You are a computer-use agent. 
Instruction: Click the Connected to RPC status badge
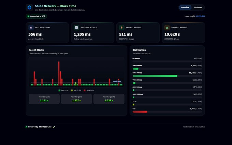pos(37,16)
